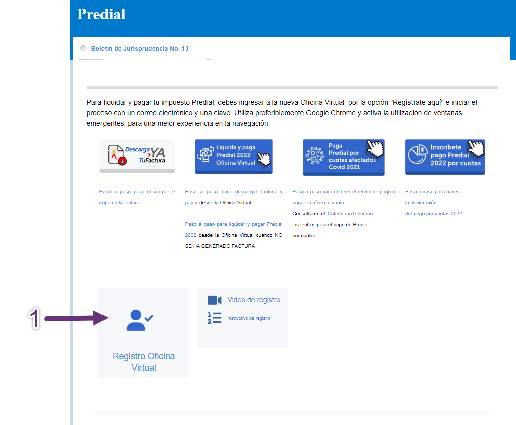Viewport: 516px width, 425px height.
Task: Click the user-check Registro icon
Action: [140, 320]
